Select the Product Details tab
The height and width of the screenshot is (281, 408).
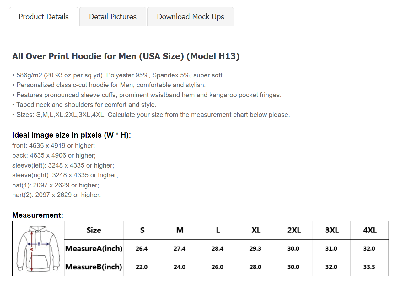[44, 17]
